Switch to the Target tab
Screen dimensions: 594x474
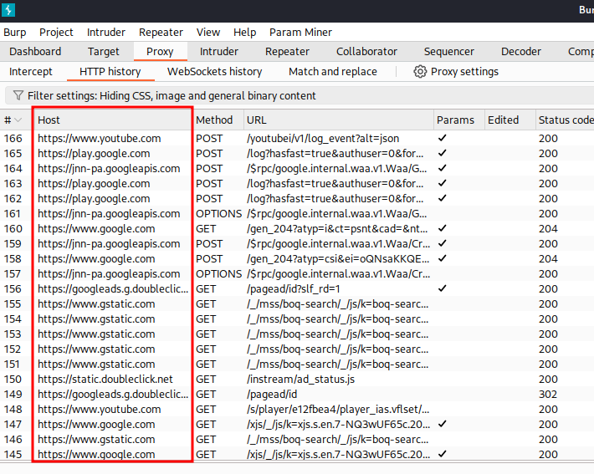tap(104, 52)
